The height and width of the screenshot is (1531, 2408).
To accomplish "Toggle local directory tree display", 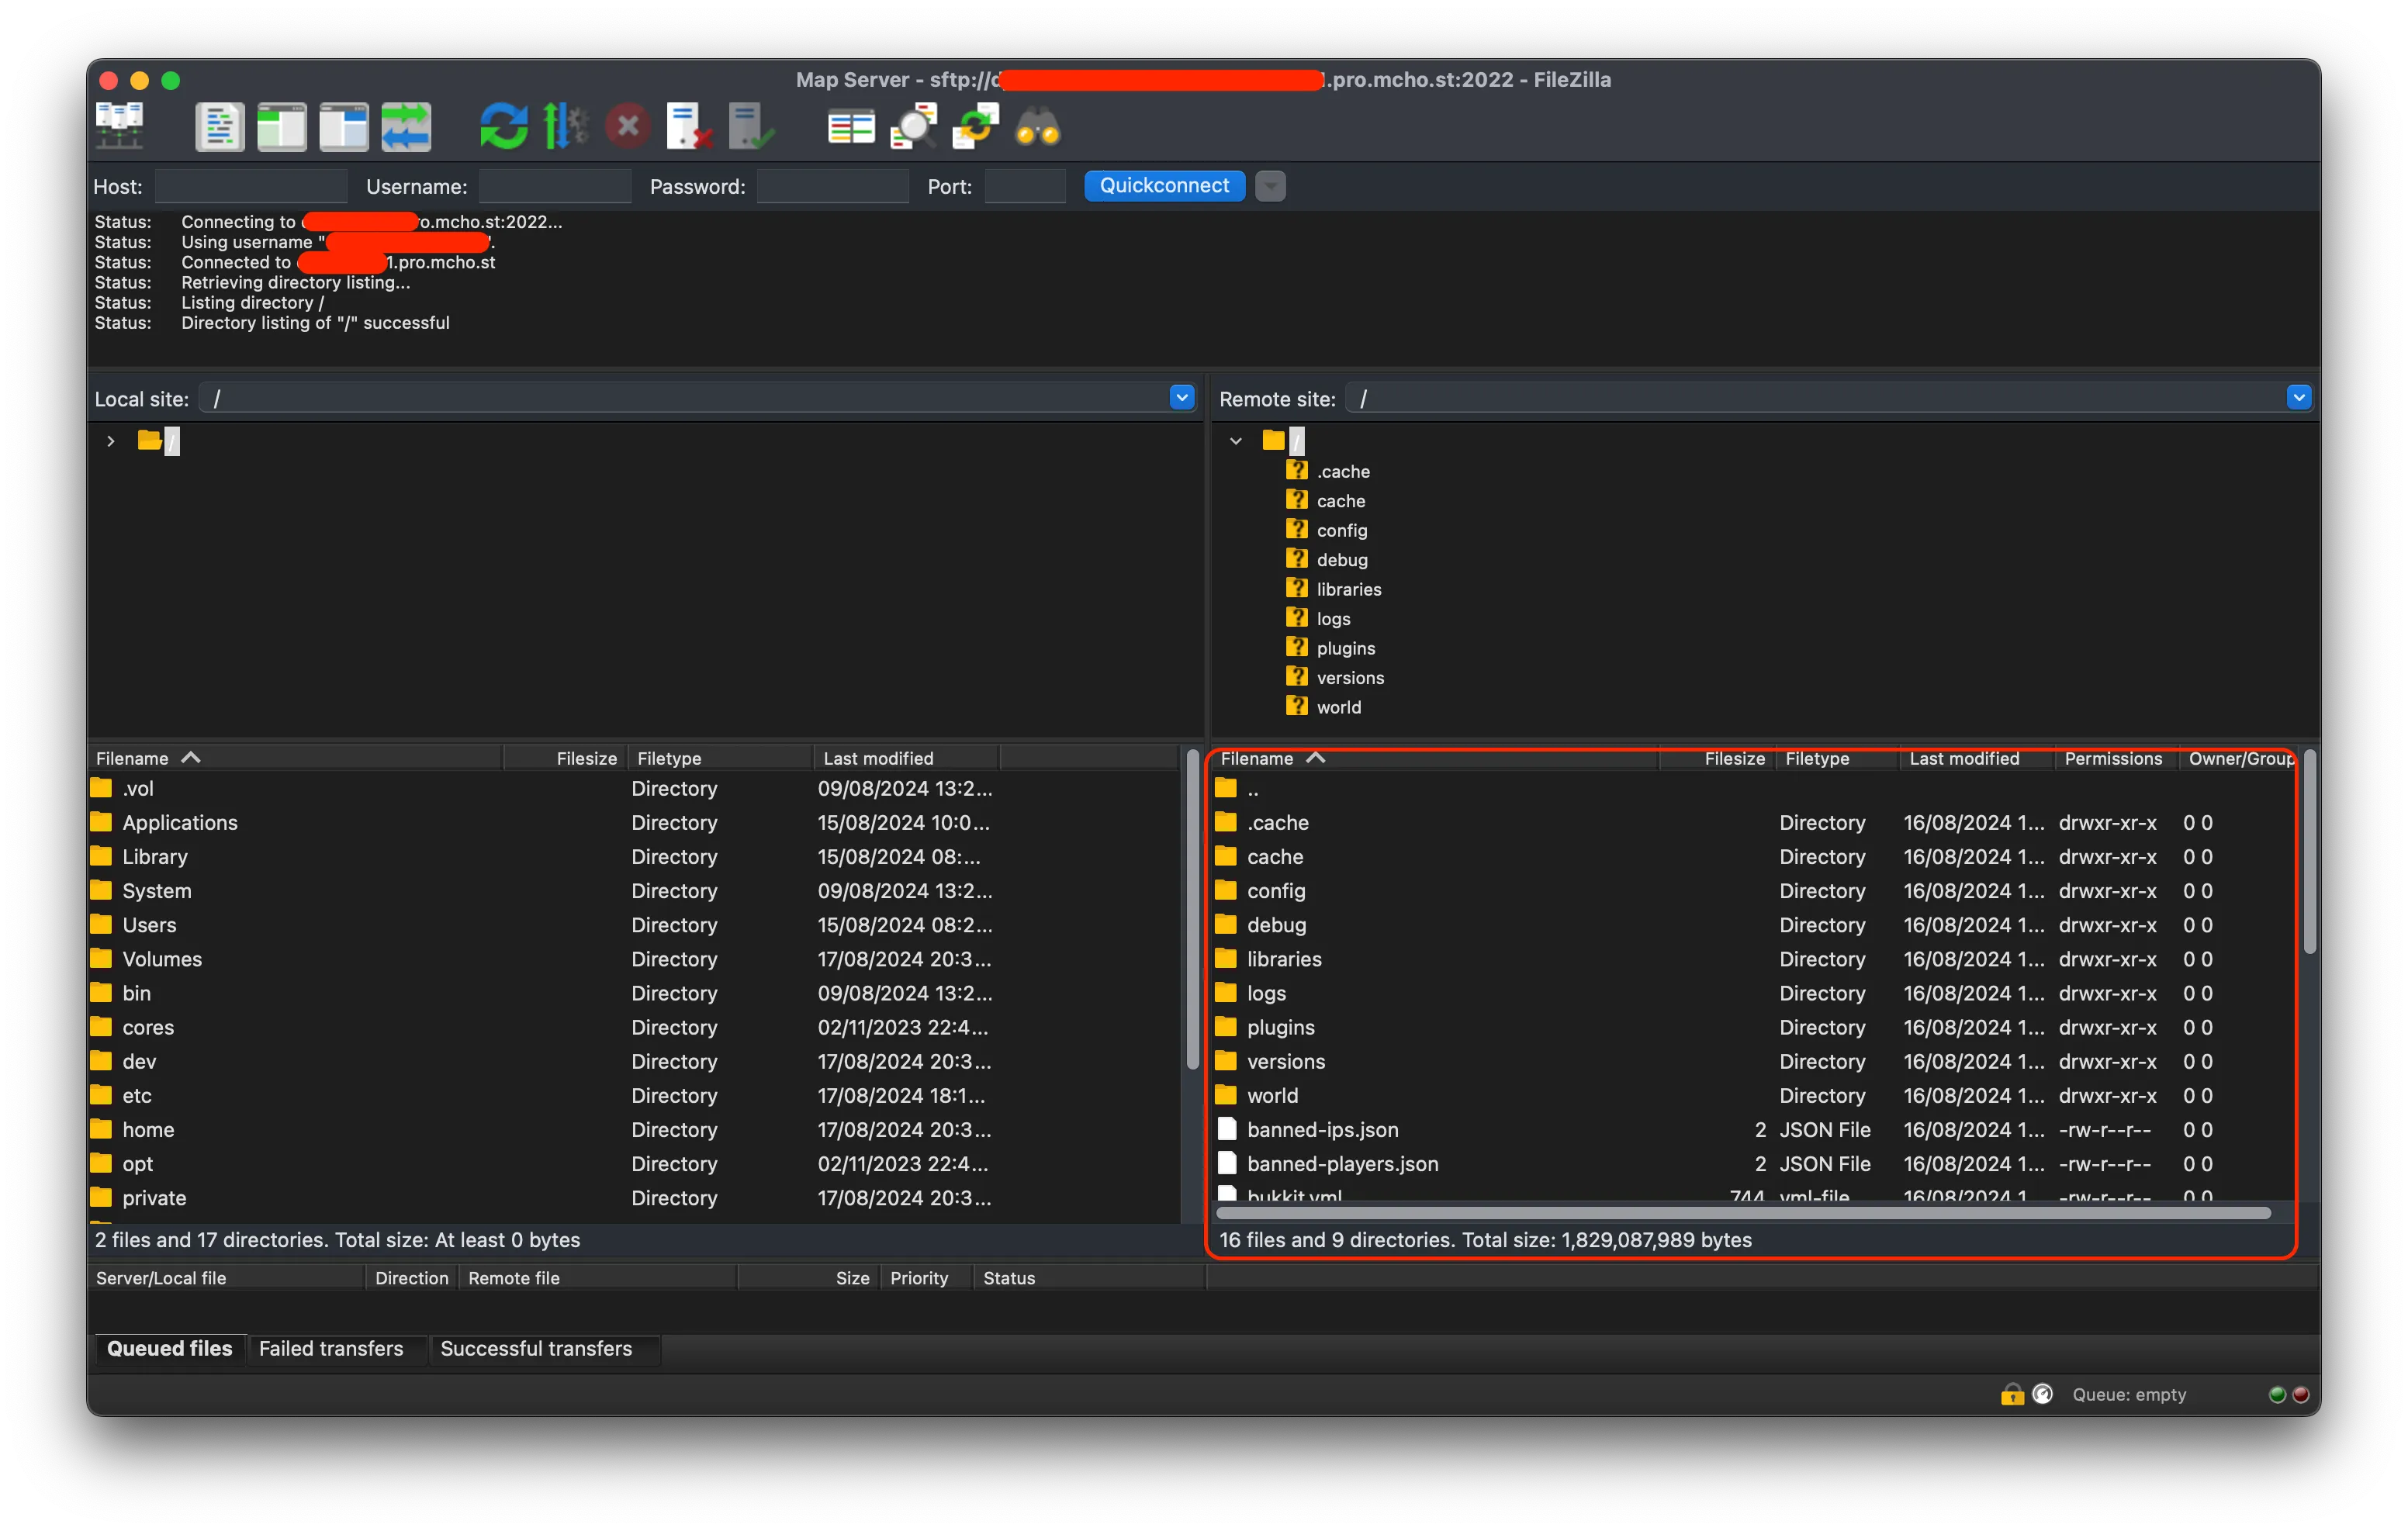I will coord(281,126).
